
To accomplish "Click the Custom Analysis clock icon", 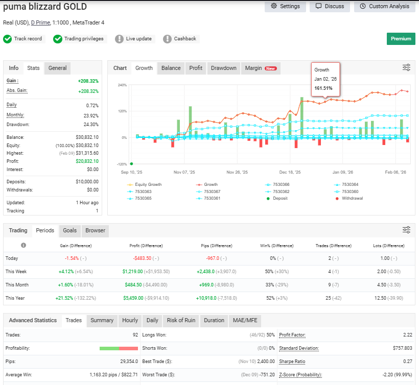I will [x=363, y=6].
